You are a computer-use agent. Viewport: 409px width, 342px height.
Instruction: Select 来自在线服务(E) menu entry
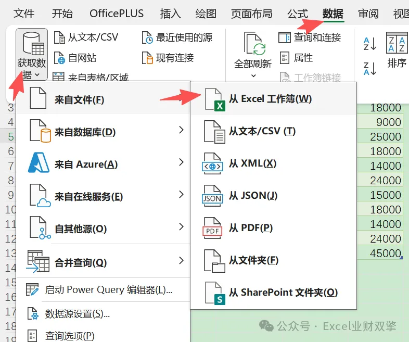pos(104,196)
